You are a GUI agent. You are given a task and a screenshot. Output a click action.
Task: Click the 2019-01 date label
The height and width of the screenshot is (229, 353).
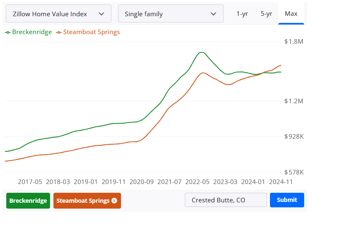click(86, 182)
